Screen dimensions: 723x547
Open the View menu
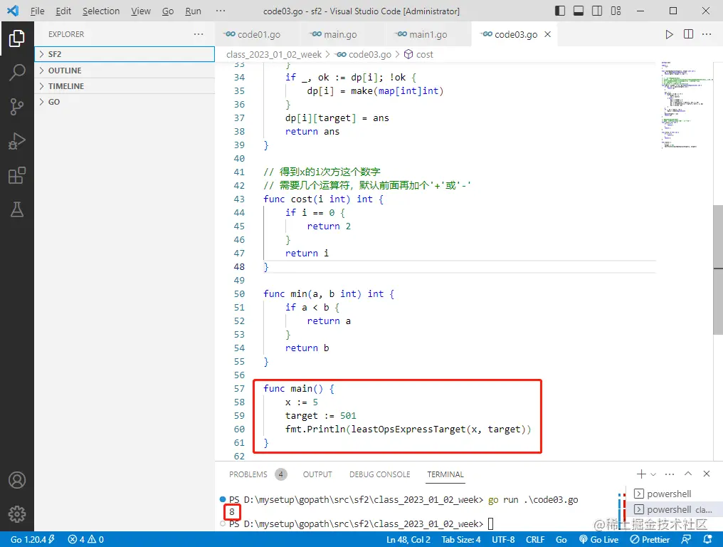pos(141,11)
